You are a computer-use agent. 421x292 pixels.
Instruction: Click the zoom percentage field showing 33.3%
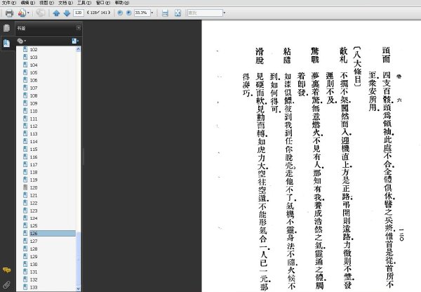(x=142, y=13)
